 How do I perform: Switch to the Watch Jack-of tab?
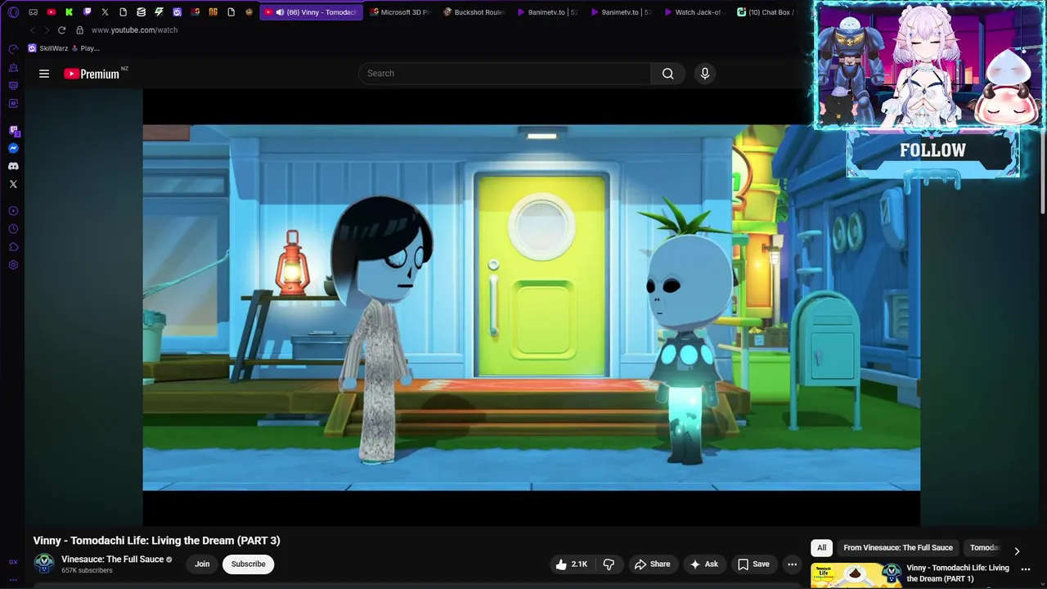[x=694, y=12]
